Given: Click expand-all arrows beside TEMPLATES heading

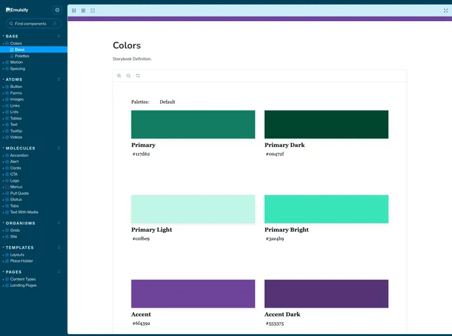Looking at the screenshot, I should (x=59, y=247).
